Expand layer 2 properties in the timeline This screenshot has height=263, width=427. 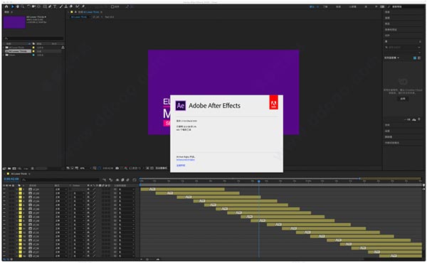tap(17, 193)
